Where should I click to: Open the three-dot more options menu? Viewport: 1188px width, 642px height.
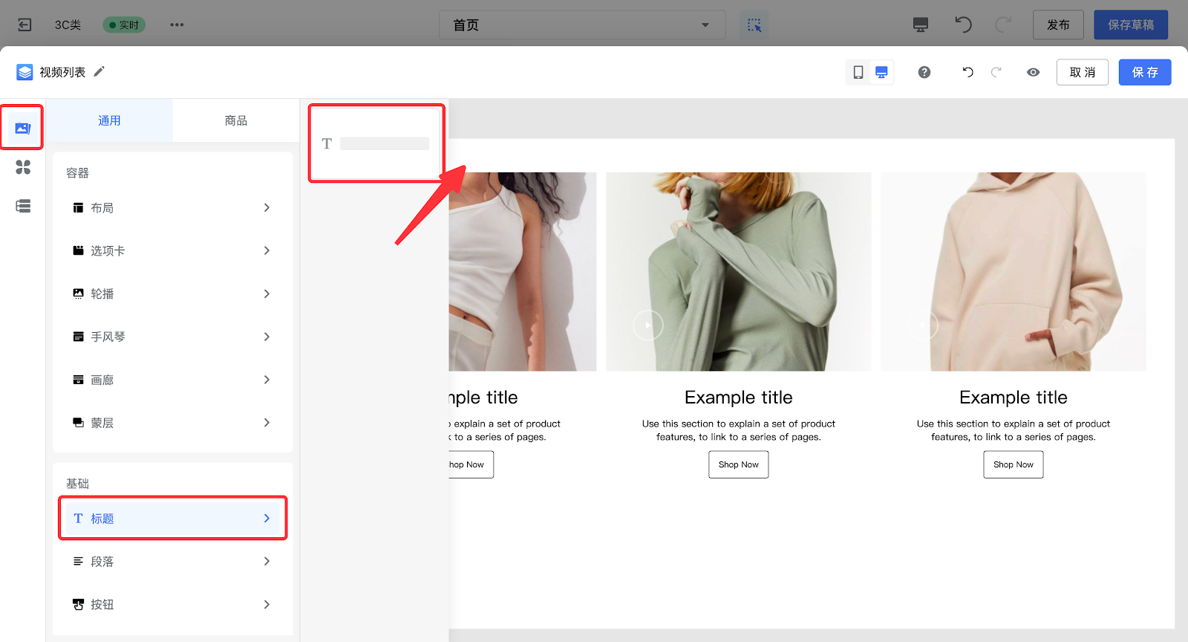(177, 25)
